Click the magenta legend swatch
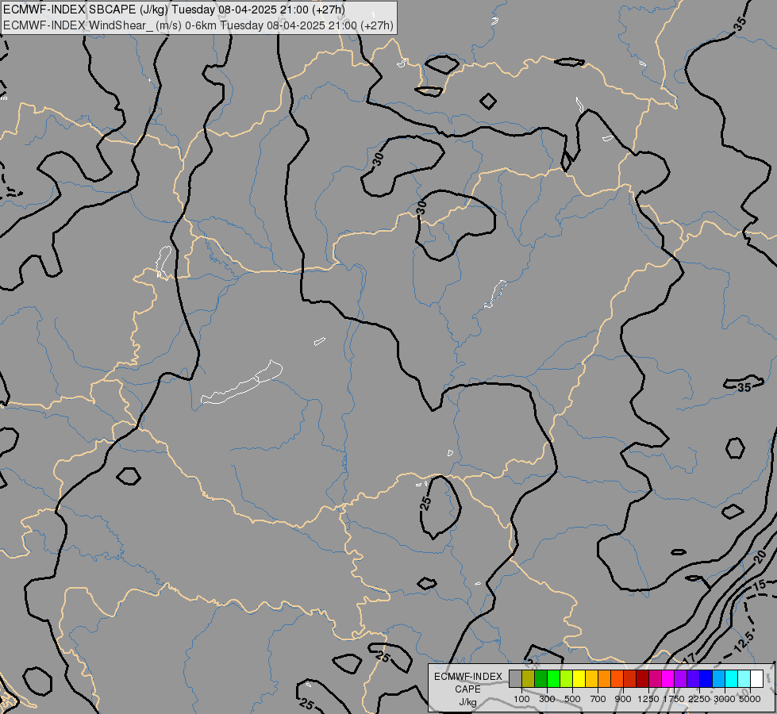777x714 pixels. (668, 678)
